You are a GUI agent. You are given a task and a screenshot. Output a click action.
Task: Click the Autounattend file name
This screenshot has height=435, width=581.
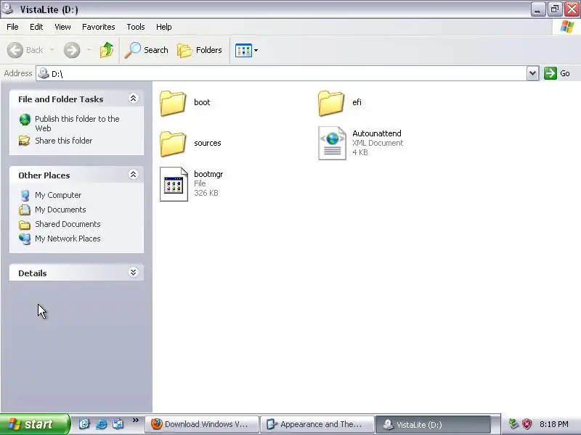(377, 133)
